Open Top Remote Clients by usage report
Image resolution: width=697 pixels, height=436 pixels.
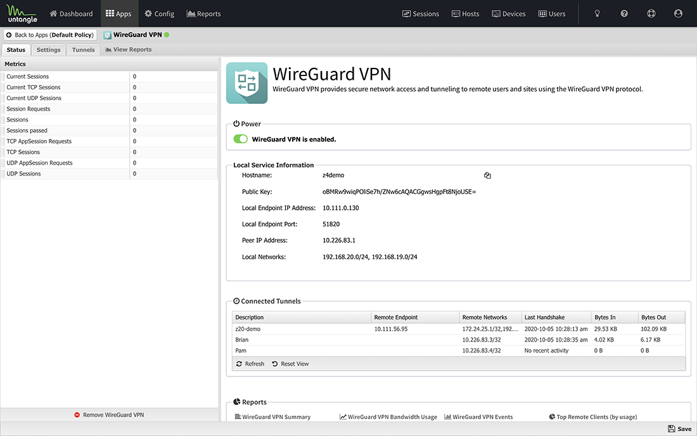click(x=593, y=417)
